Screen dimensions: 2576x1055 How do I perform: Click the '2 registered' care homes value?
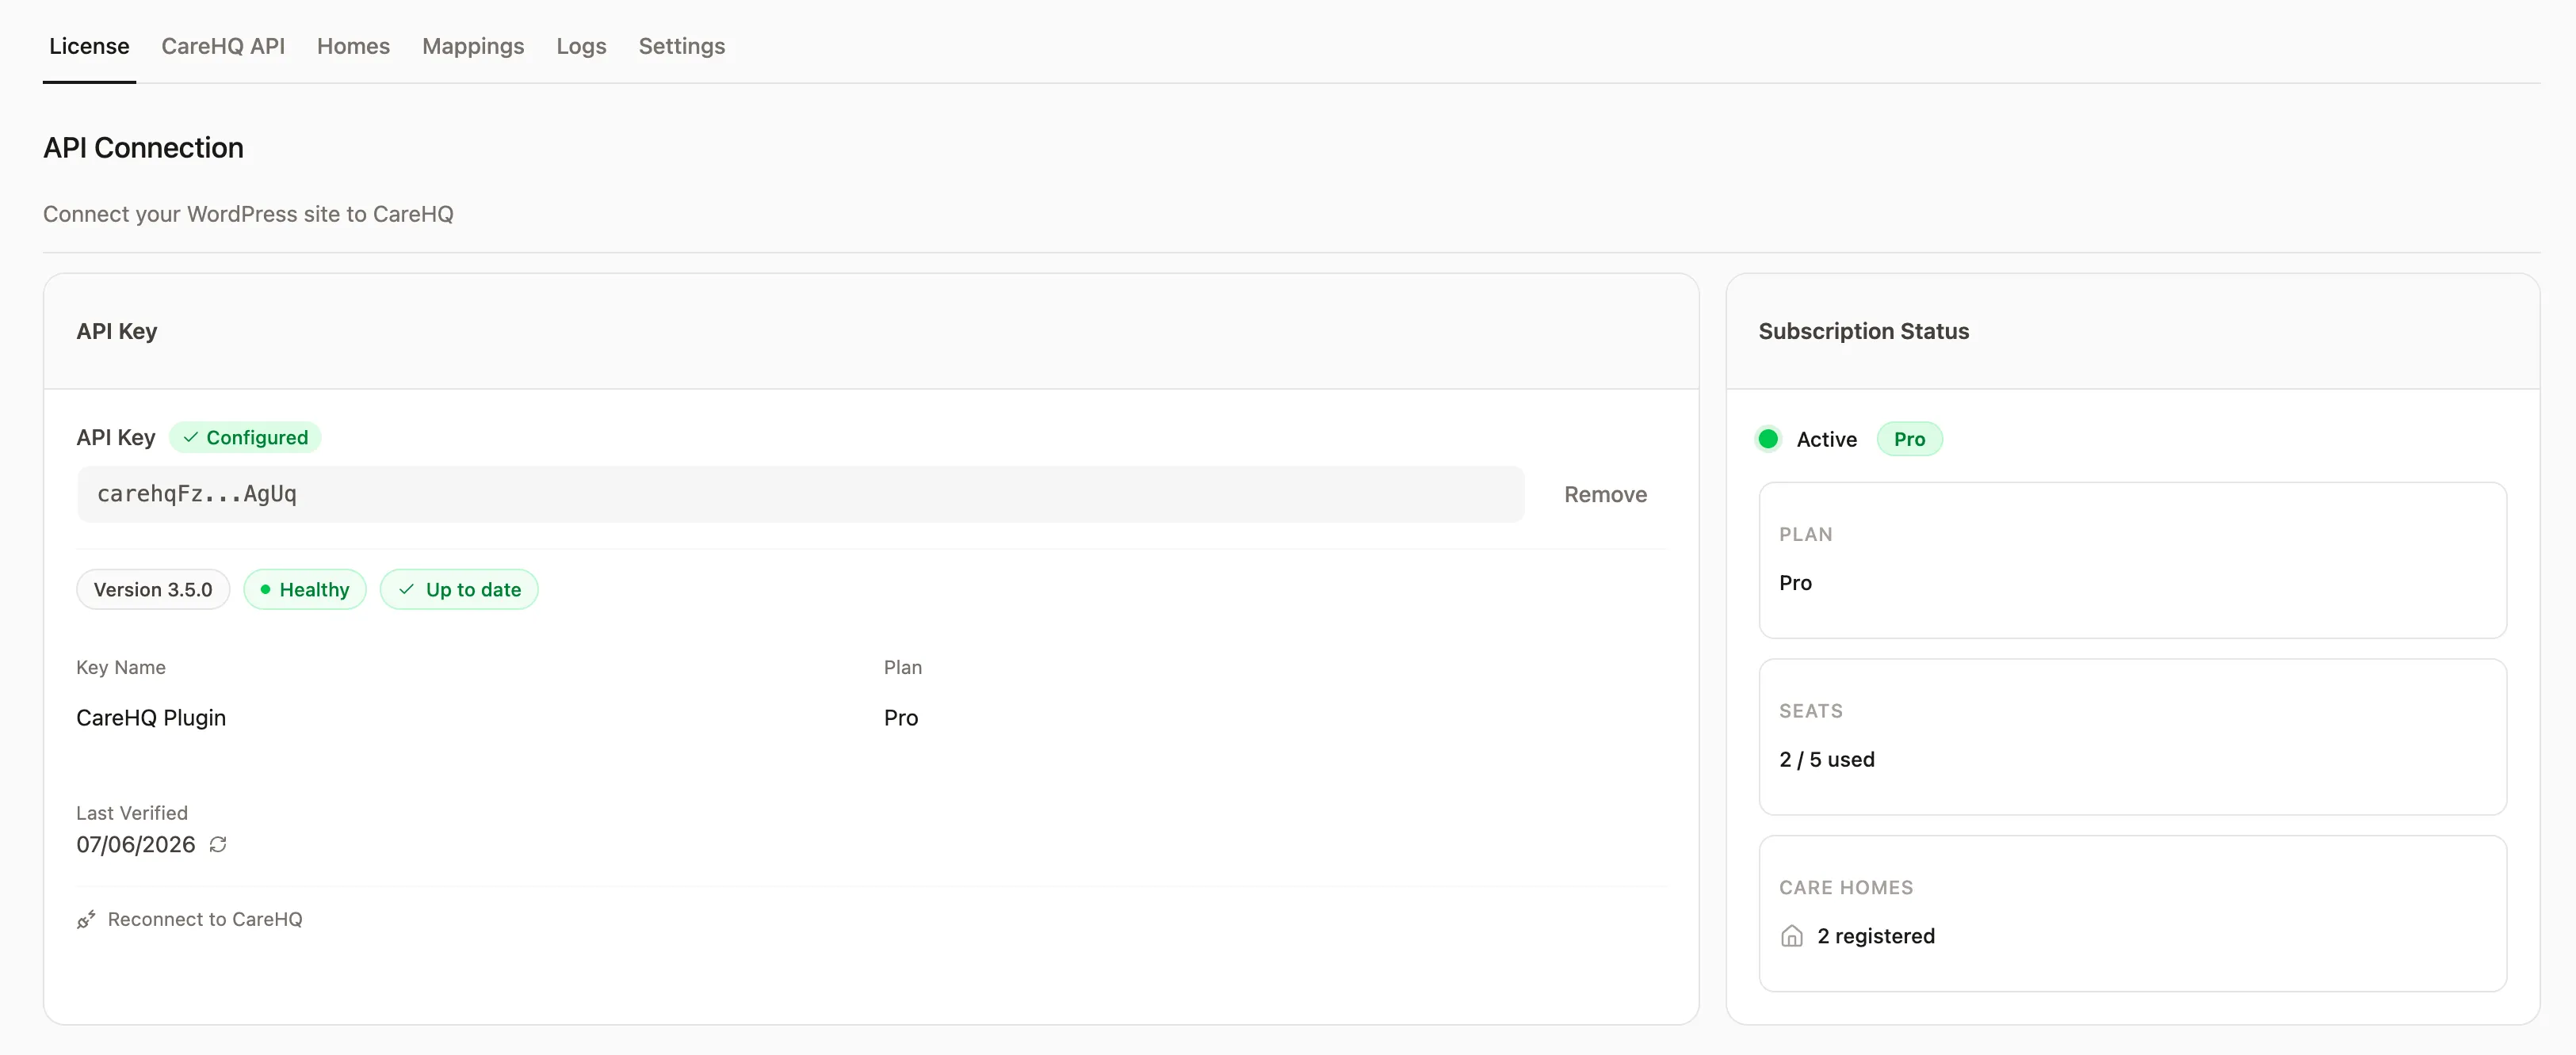(x=1876, y=936)
